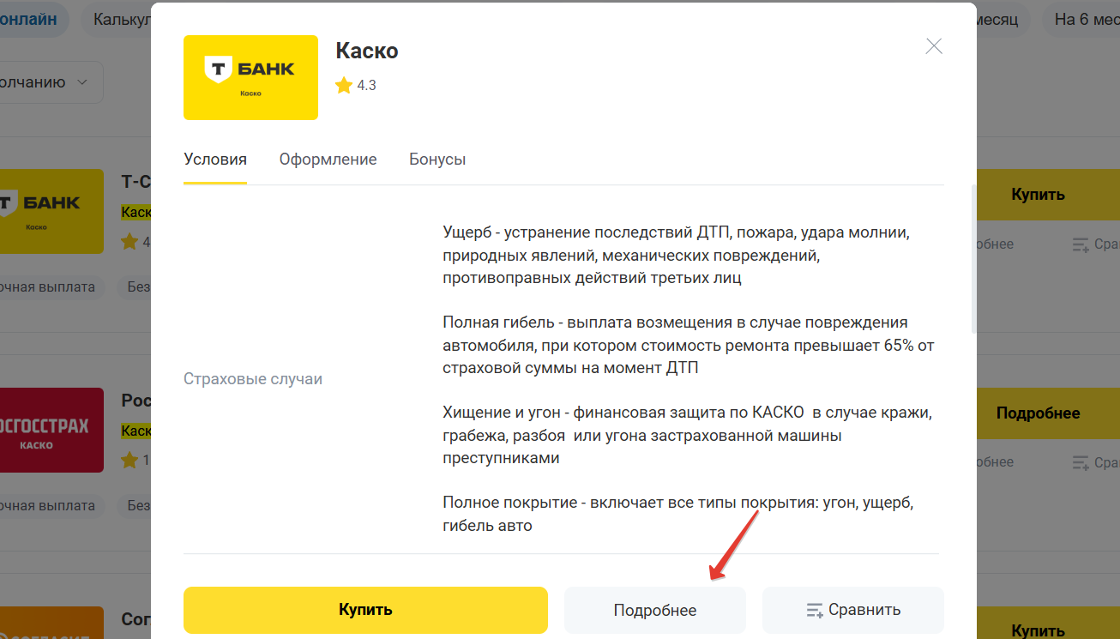Click the T-Bank Каско logo in dialog
Viewport: 1120px width, 639px height.
[250, 77]
